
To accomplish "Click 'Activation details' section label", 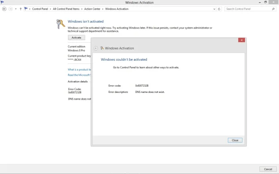I will point(78,82).
